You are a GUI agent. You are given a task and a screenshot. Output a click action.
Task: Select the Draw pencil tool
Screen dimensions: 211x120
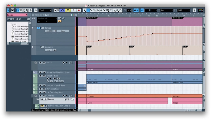click(111, 10)
